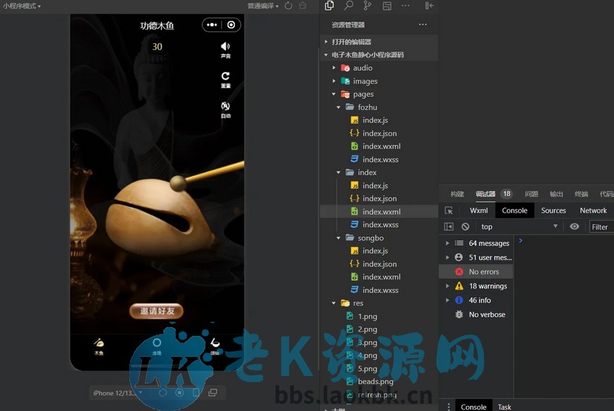
Task: Open the debugger tab with badge 18
Action: 493,194
